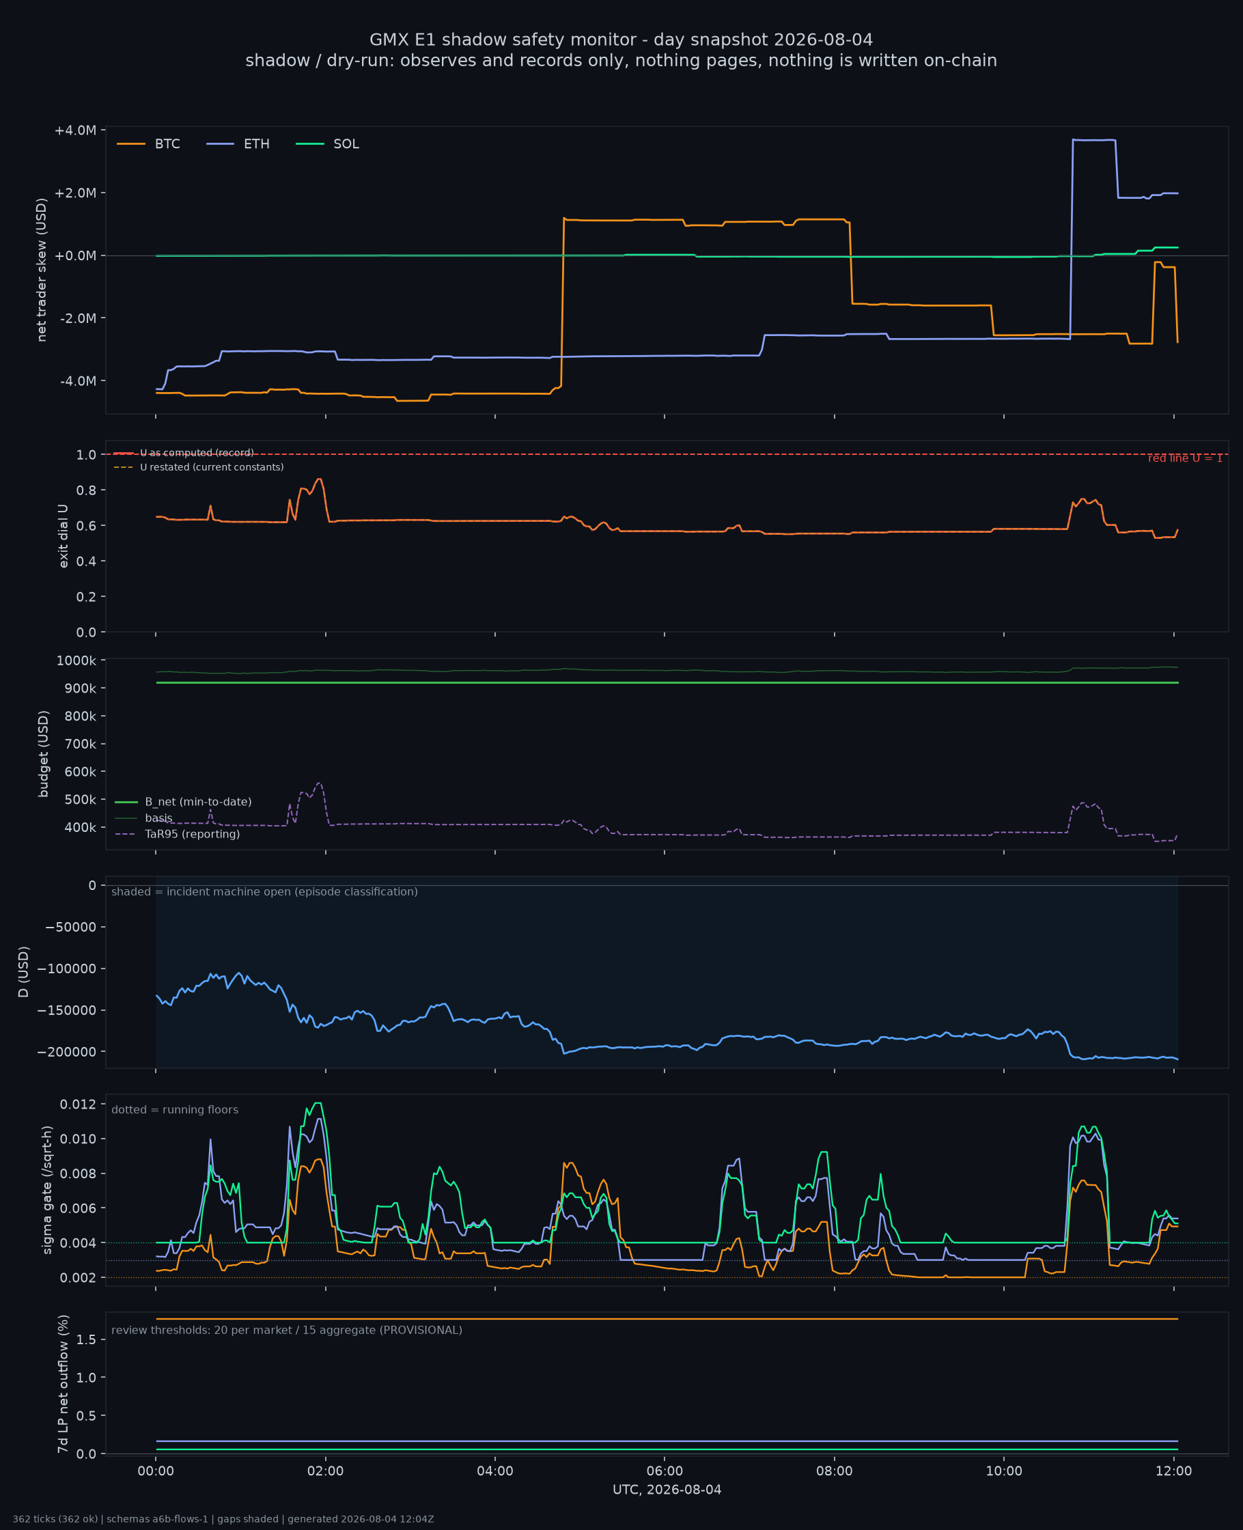This screenshot has height=1530, width=1243.
Task: Select the '700k' budget tick label
Action: pyautogui.click(x=80, y=744)
